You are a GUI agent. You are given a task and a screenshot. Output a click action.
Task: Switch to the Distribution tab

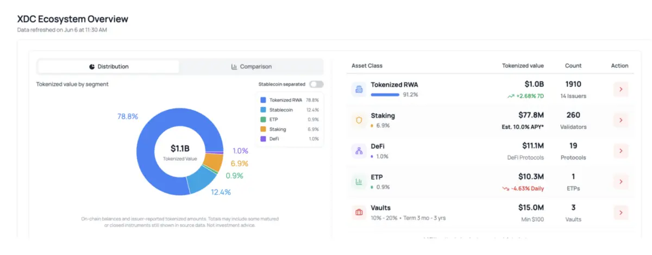109,67
